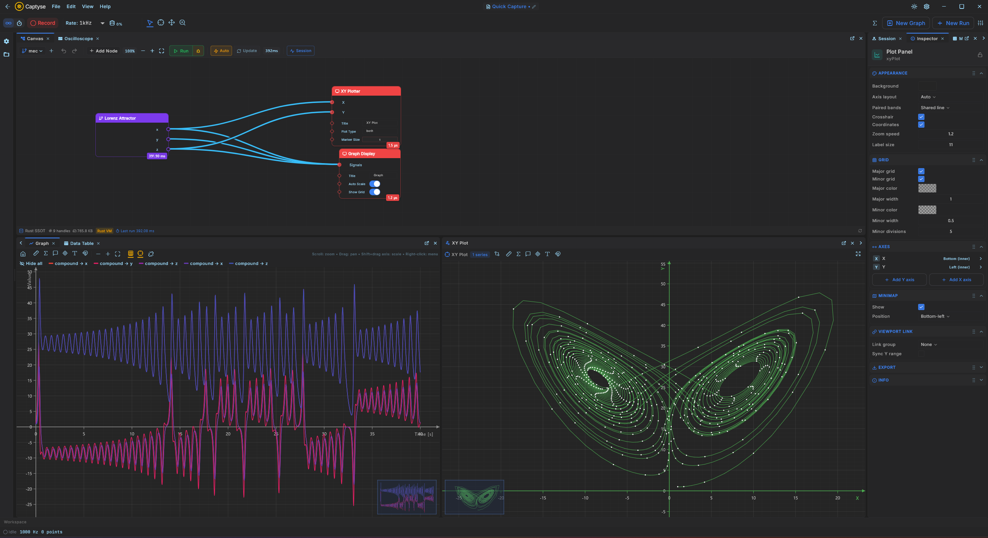Click the fit-to-screen icon in canvas toolbar
Image resolution: width=988 pixels, height=538 pixels.
[x=162, y=51]
